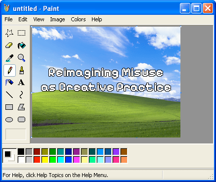Choose the dark purple swatch
216x182 pixels.
[x=77, y=152]
